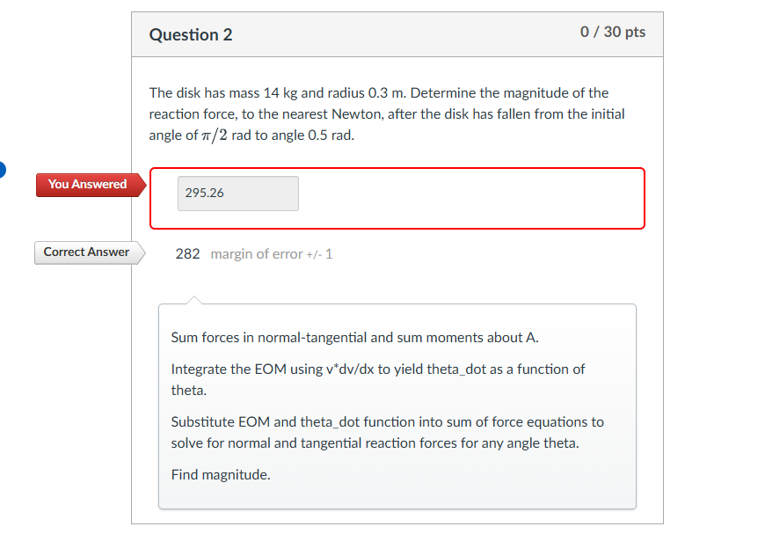Click the arrow tip of the You Answered ribbon
Viewport: 765px width, 534px height.
coord(143,185)
